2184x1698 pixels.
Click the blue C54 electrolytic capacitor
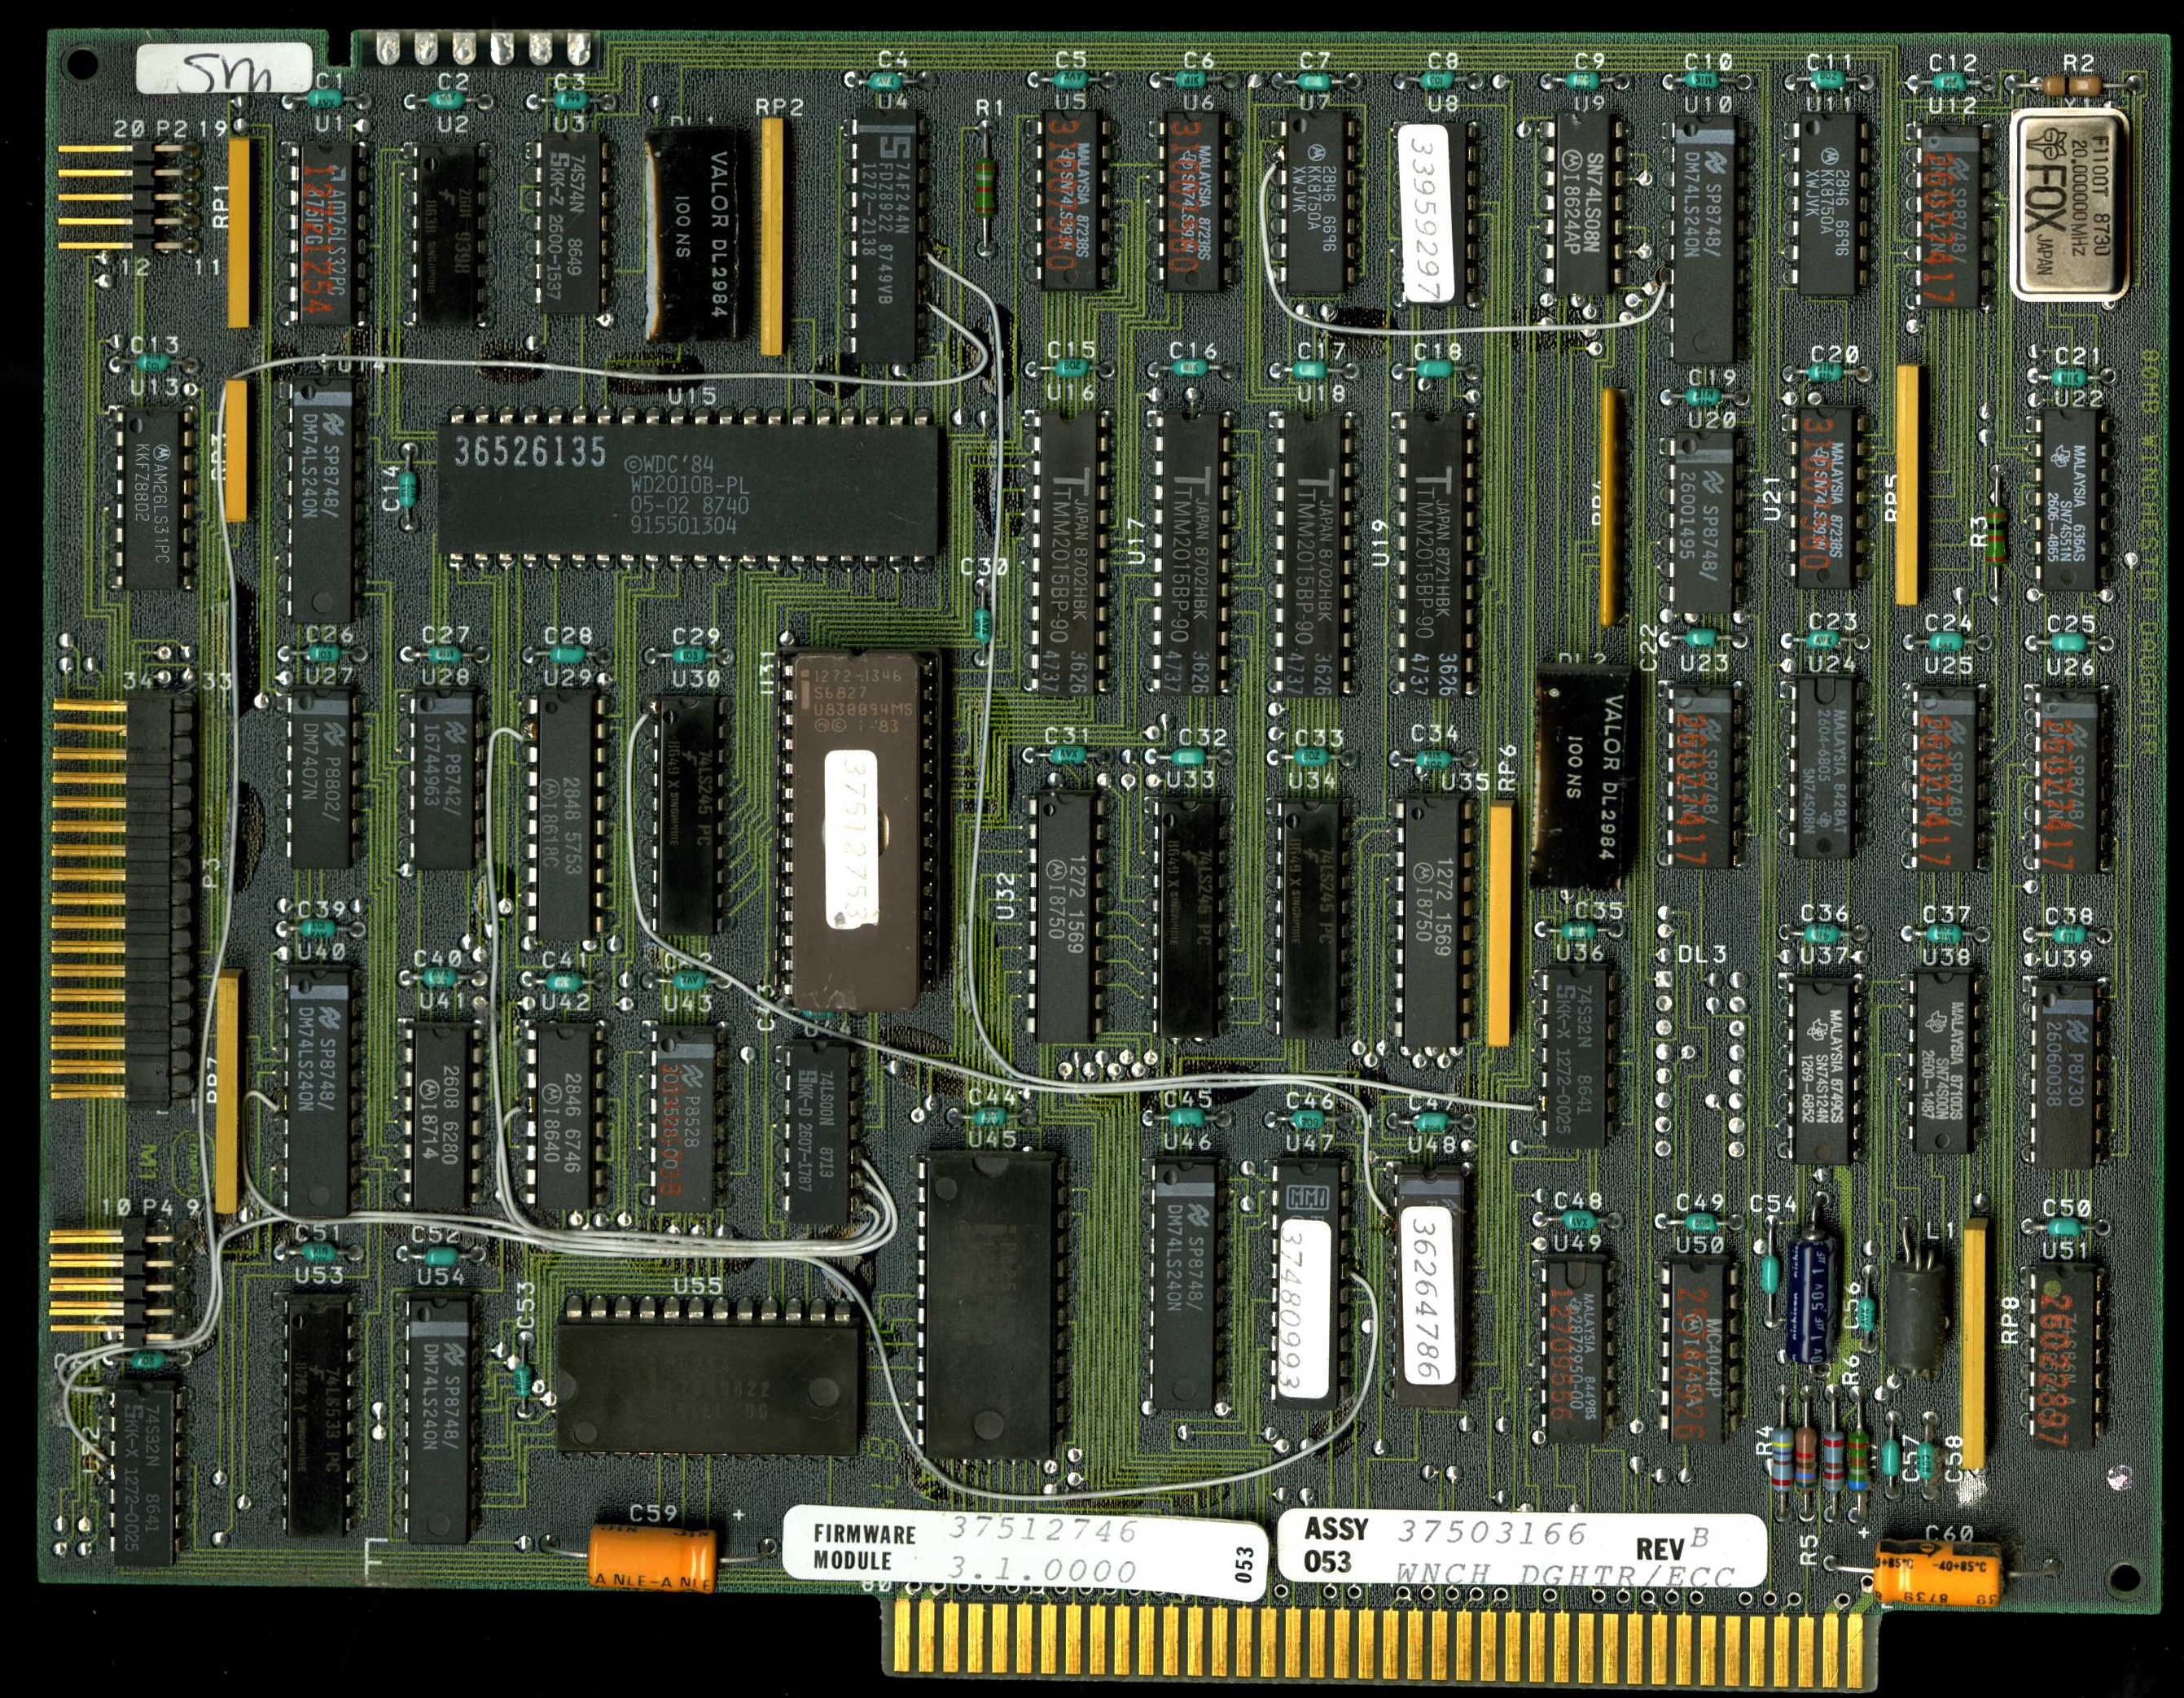1813,1299
